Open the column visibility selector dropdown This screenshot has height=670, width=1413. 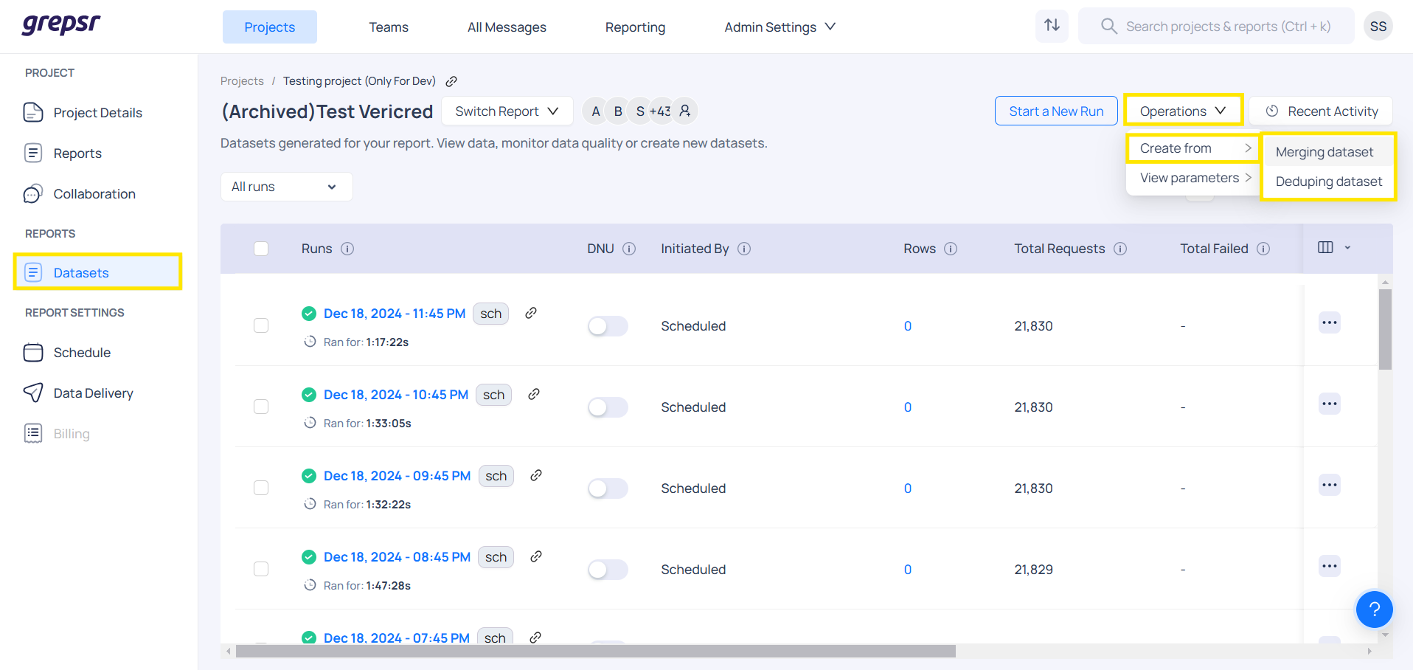1334,248
